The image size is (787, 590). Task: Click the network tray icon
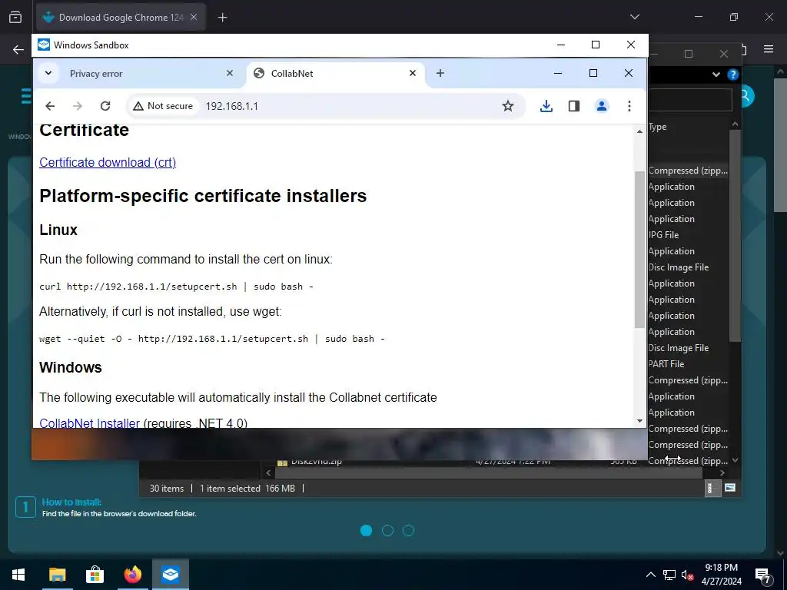coord(669,575)
